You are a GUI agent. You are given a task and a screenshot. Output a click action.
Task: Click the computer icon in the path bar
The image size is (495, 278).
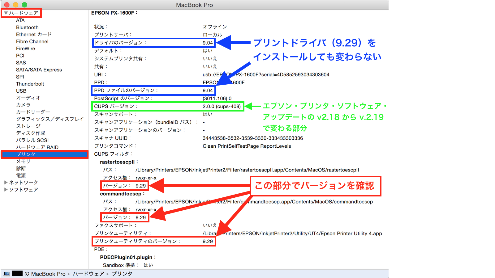click(x=7, y=274)
